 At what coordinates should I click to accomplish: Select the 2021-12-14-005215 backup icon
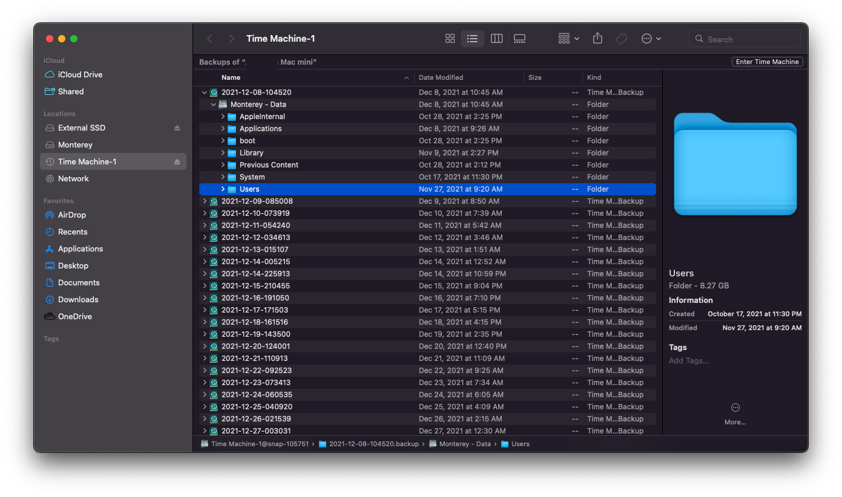[x=214, y=262]
